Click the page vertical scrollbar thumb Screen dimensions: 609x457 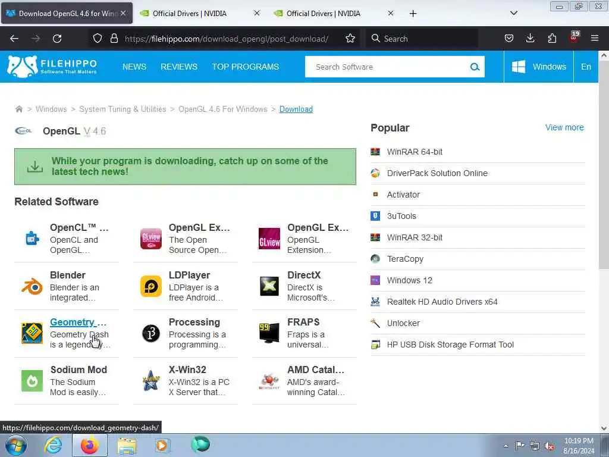point(604,165)
